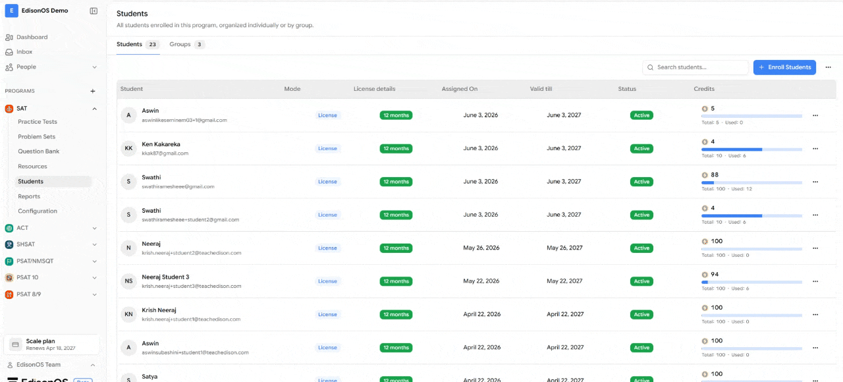Collapse the sidebar with the panel icon
Viewport: 843px width, 382px height.
(x=94, y=11)
